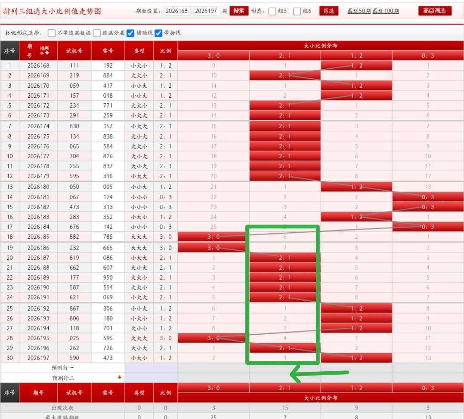Click the red 搜索 button

point(239,11)
